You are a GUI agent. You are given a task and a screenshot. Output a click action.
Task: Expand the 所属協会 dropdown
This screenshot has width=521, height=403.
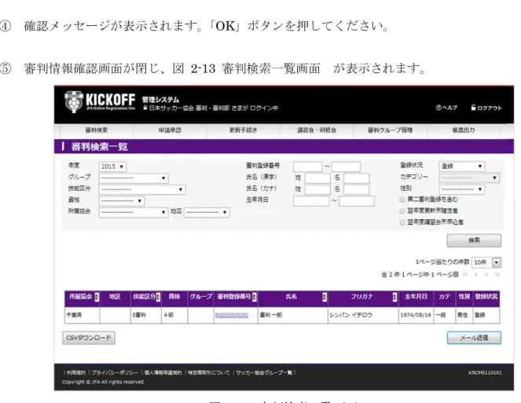coord(134,212)
